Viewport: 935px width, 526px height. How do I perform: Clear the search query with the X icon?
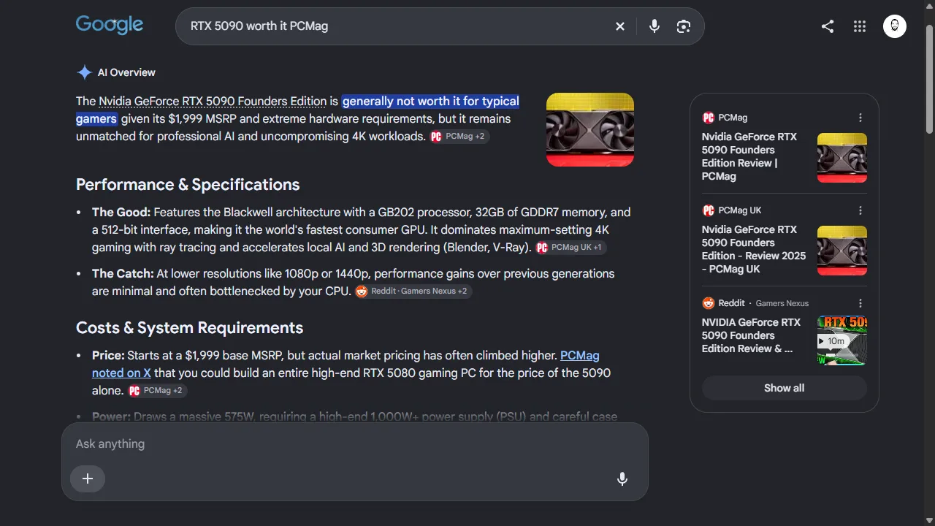pyautogui.click(x=620, y=26)
